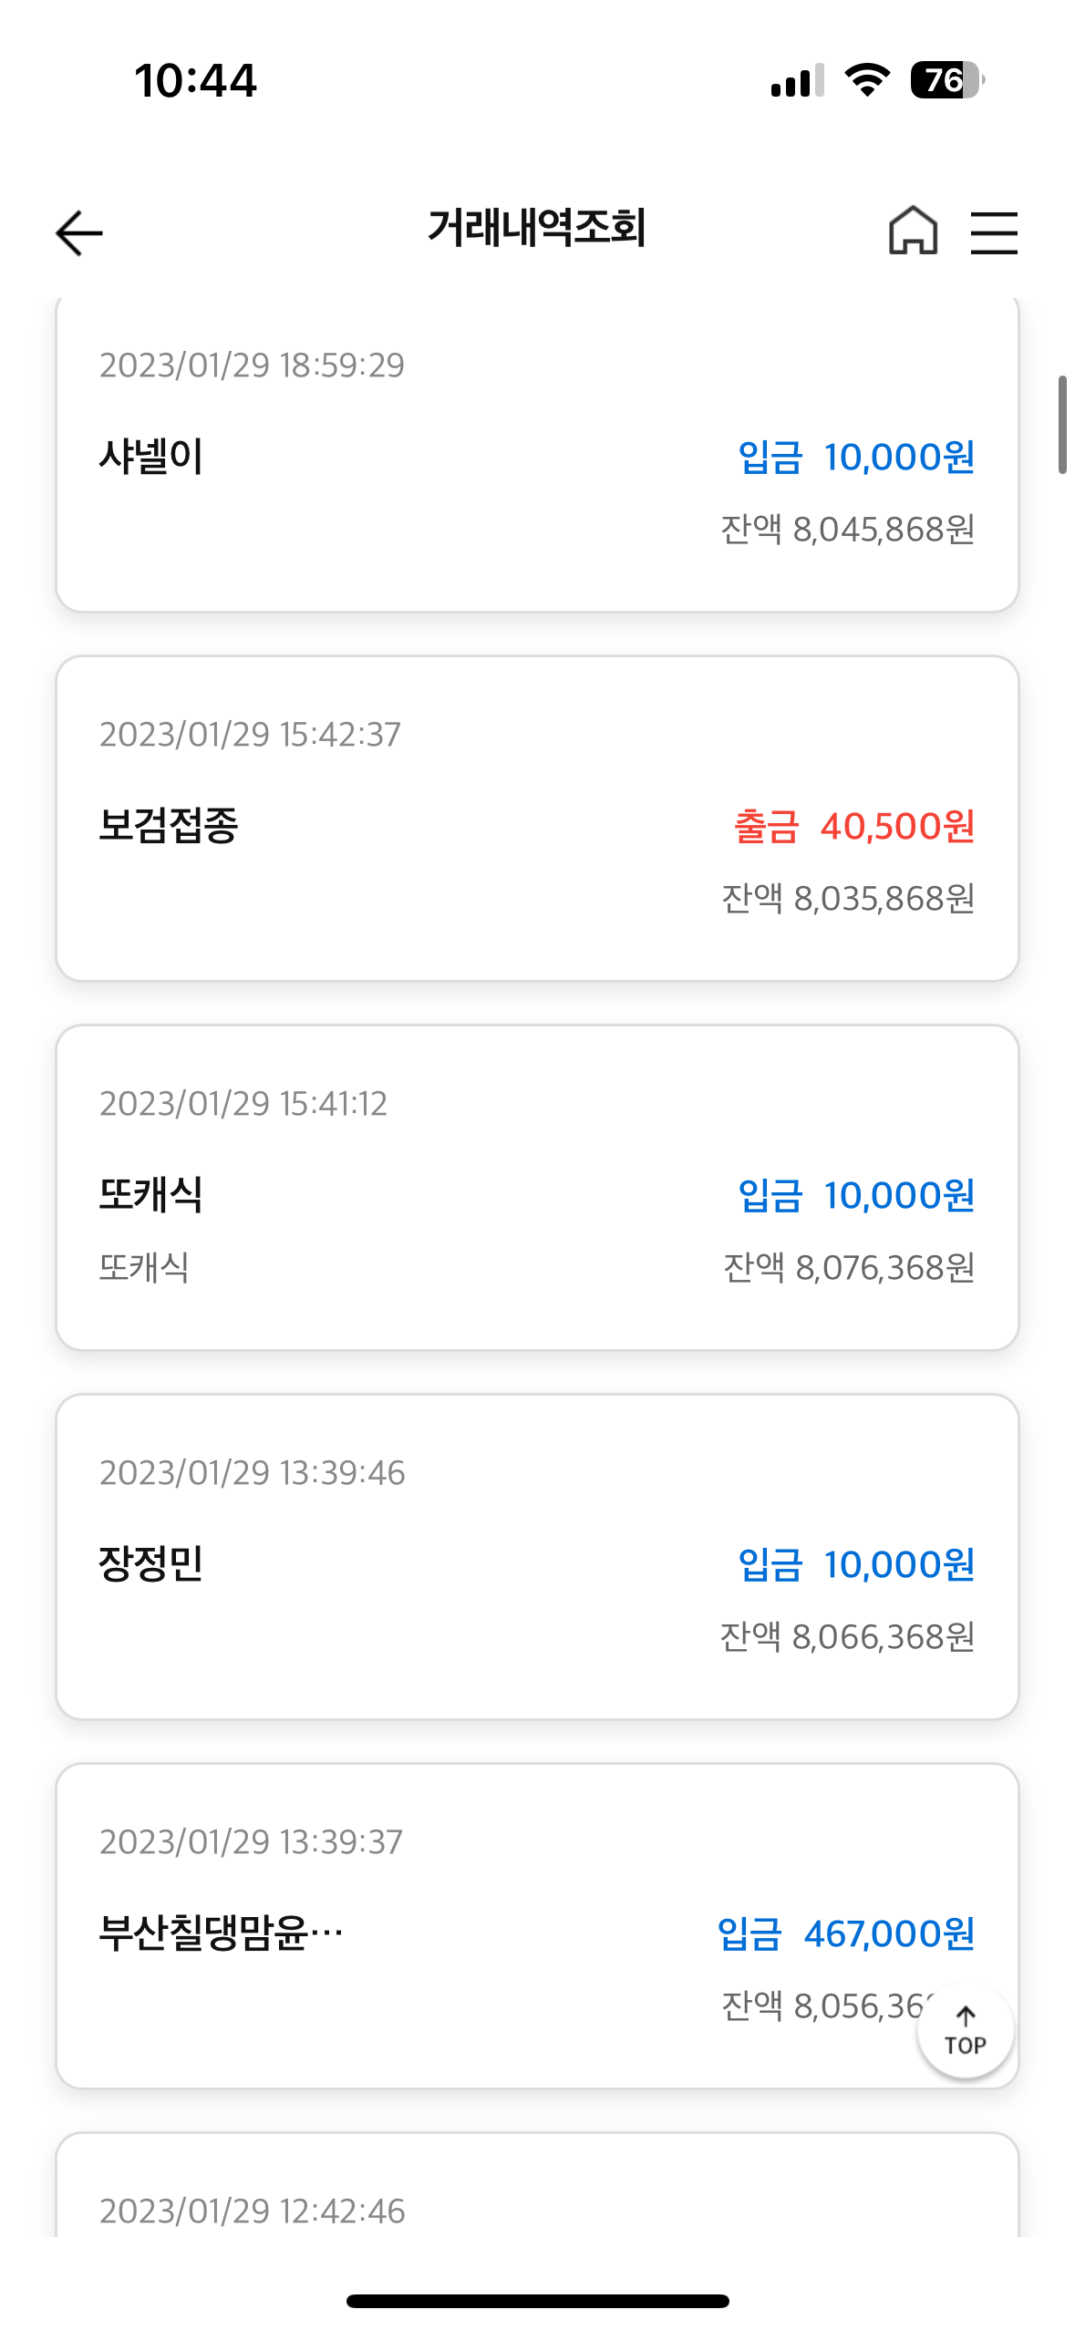Viewport: 1075px width, 2330px height.
Task: Tap the Wi-Fi status icon
Action: (x=867, y=80)
